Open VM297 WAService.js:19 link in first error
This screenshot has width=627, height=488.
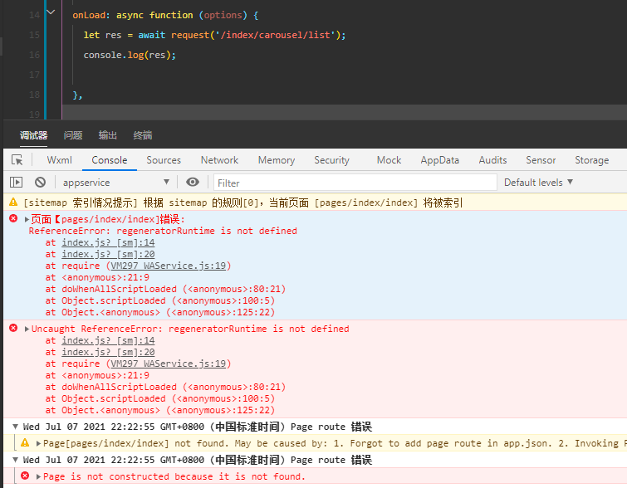169,266
